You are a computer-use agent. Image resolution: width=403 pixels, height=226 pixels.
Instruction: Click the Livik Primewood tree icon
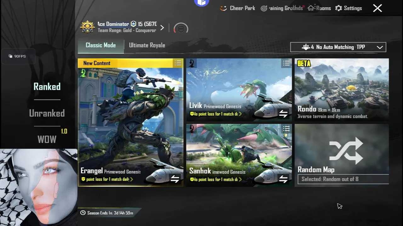pos(191,63)
